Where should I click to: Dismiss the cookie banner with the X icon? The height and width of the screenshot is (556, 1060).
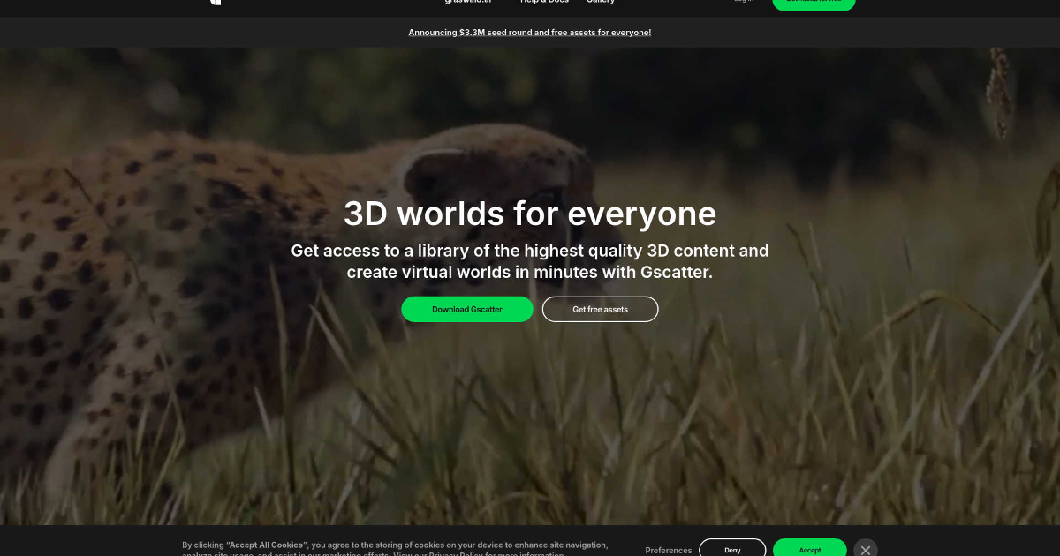point(865,549)
